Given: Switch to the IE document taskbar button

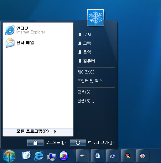Looking at the screenshot, I should pos(97,156).
